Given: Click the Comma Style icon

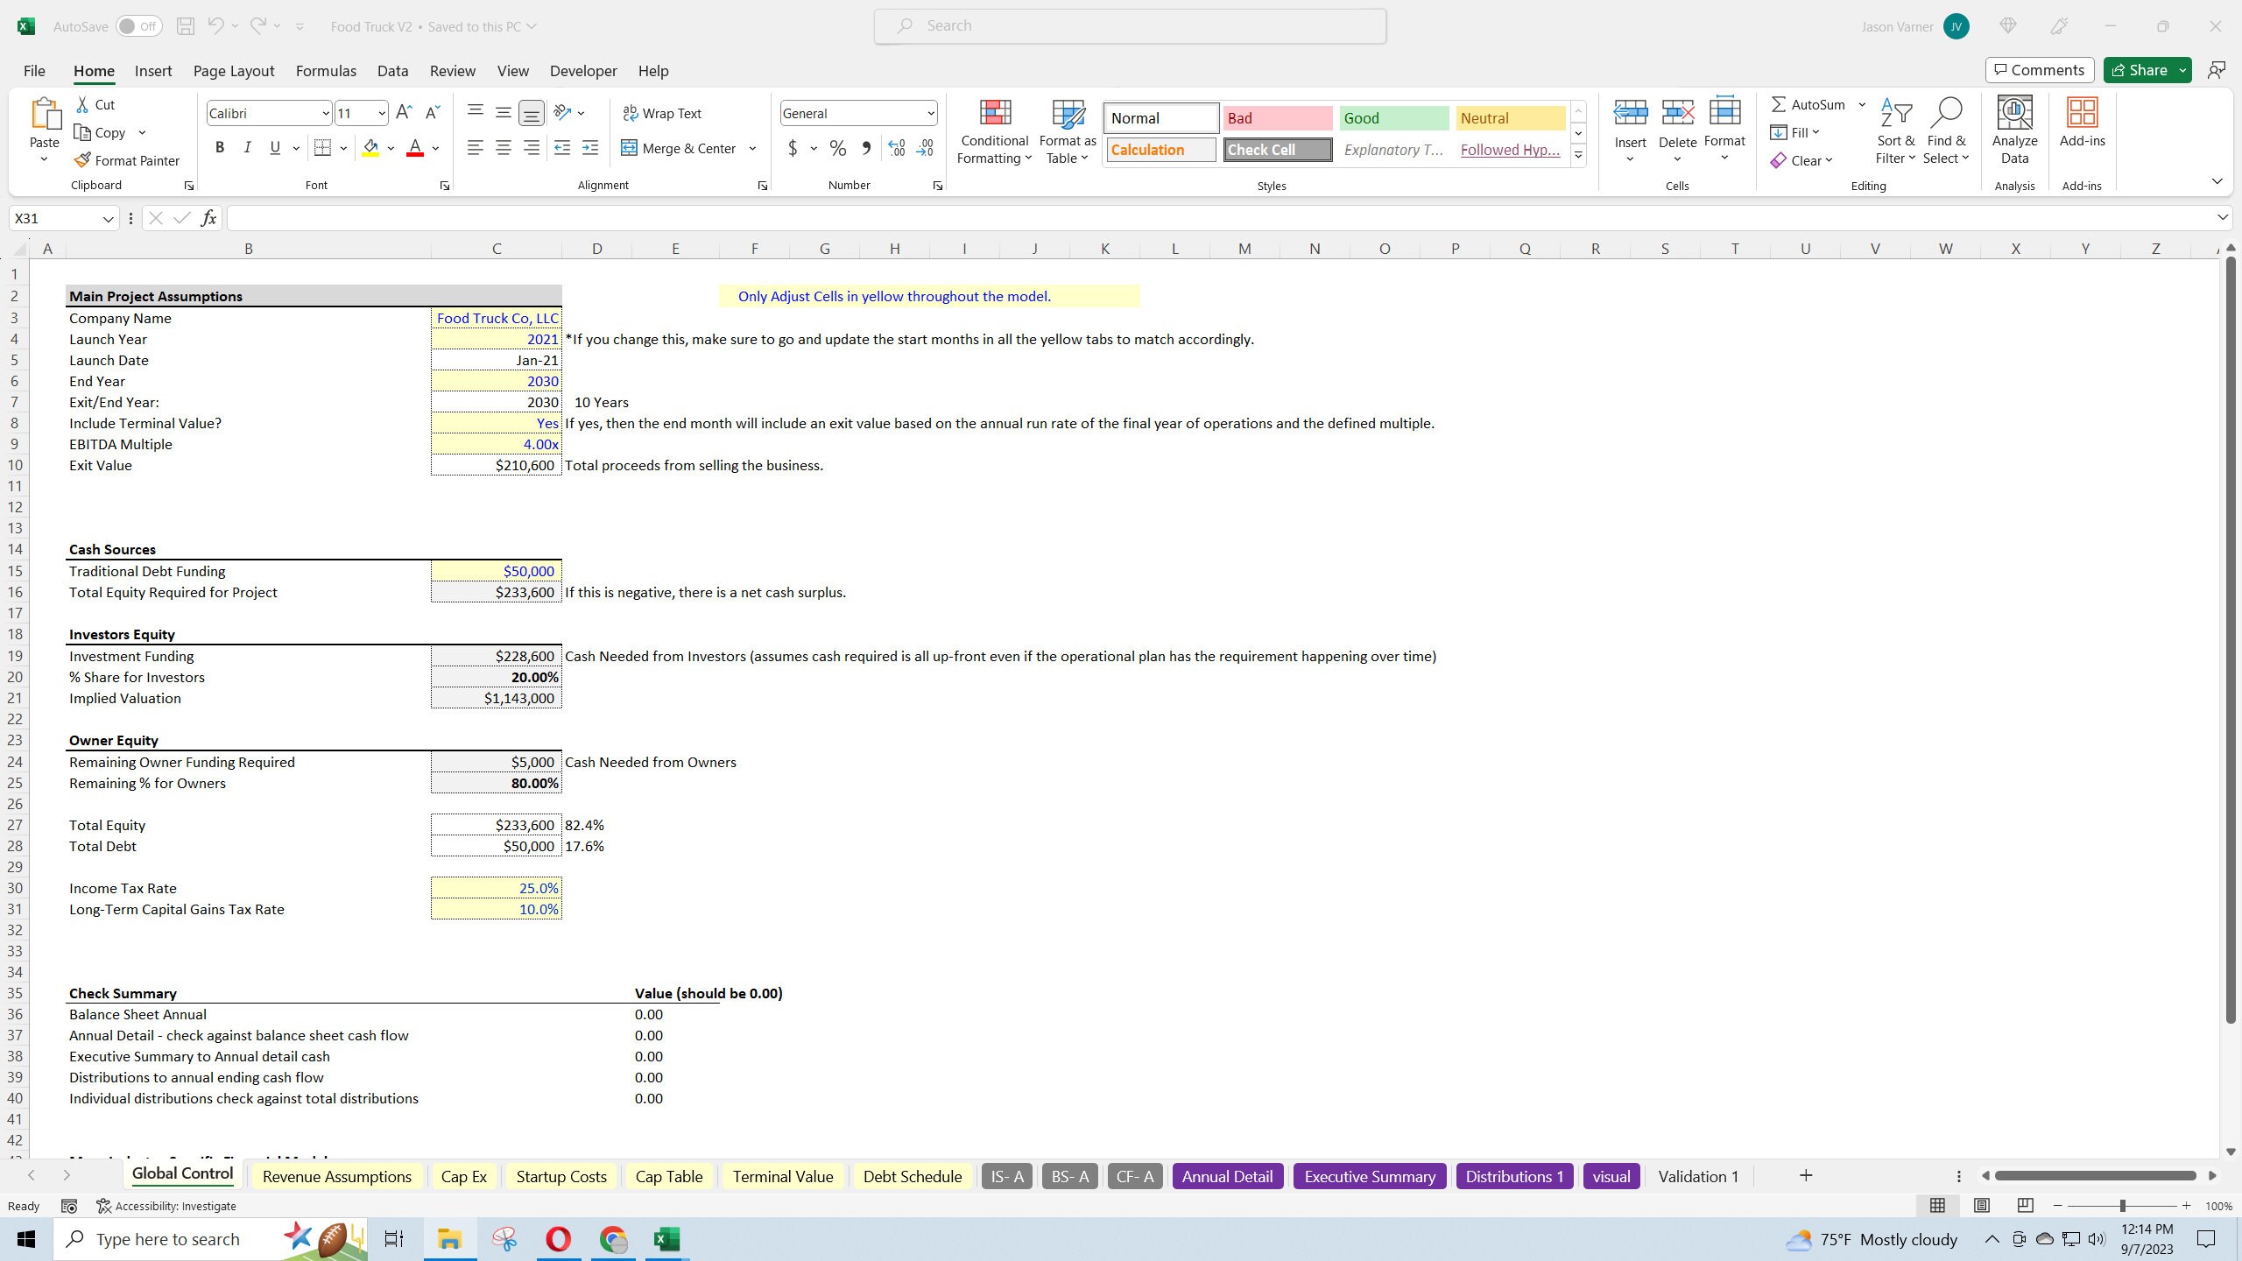Looking at the screenshot, I should pos(866,148).
